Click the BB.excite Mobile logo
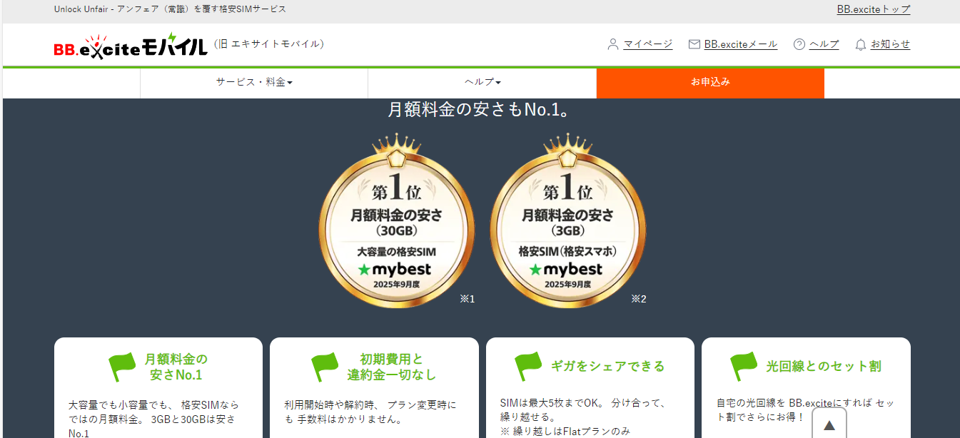The width and height of the screenshot is (960, 438). point(131,46)
